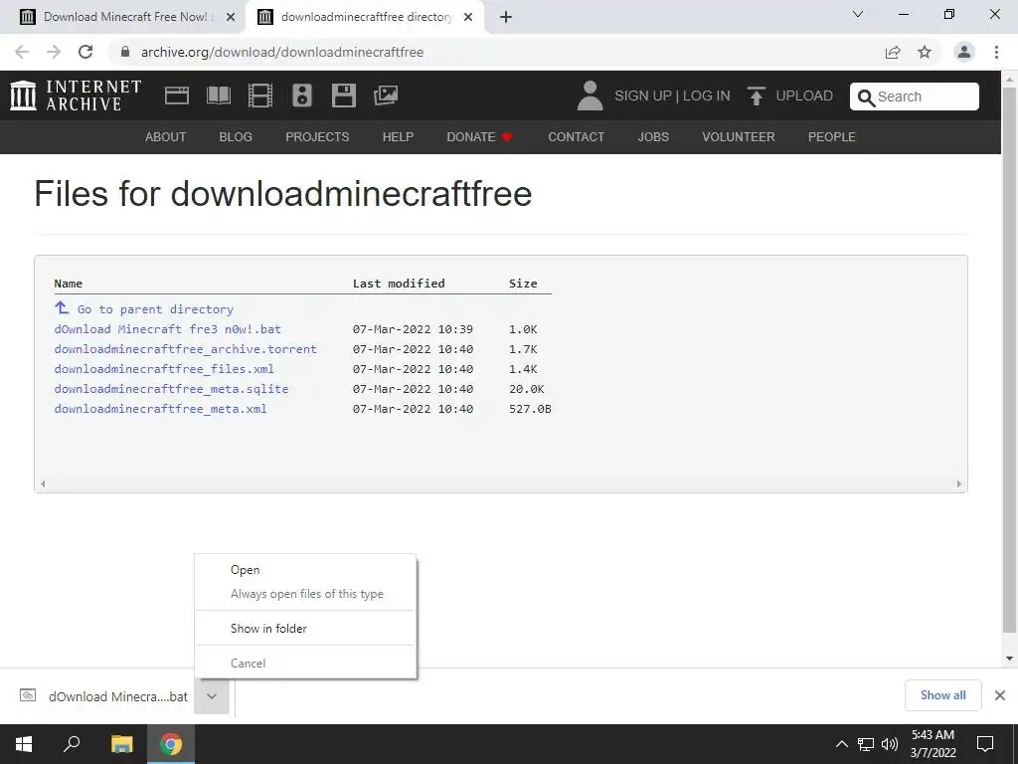
Task: Click Show all downloads button
Action: tap(942, 695)
